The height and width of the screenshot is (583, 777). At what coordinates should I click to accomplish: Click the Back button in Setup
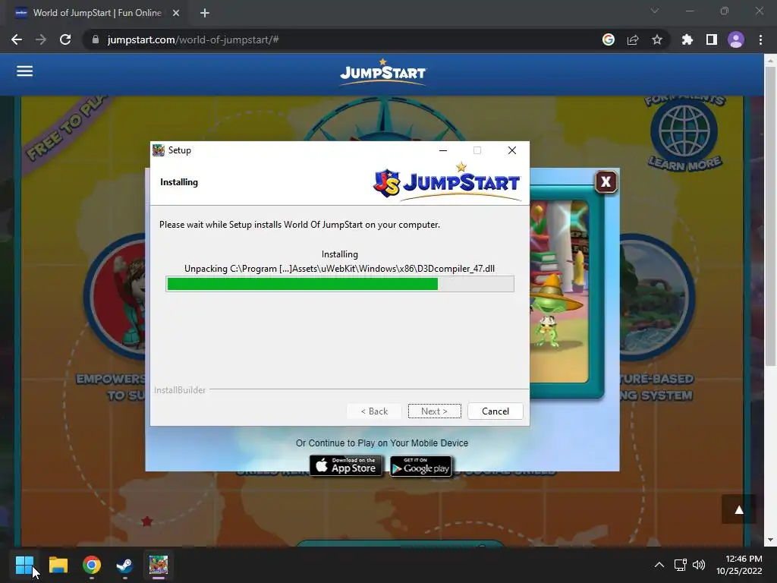pos(374,411)
